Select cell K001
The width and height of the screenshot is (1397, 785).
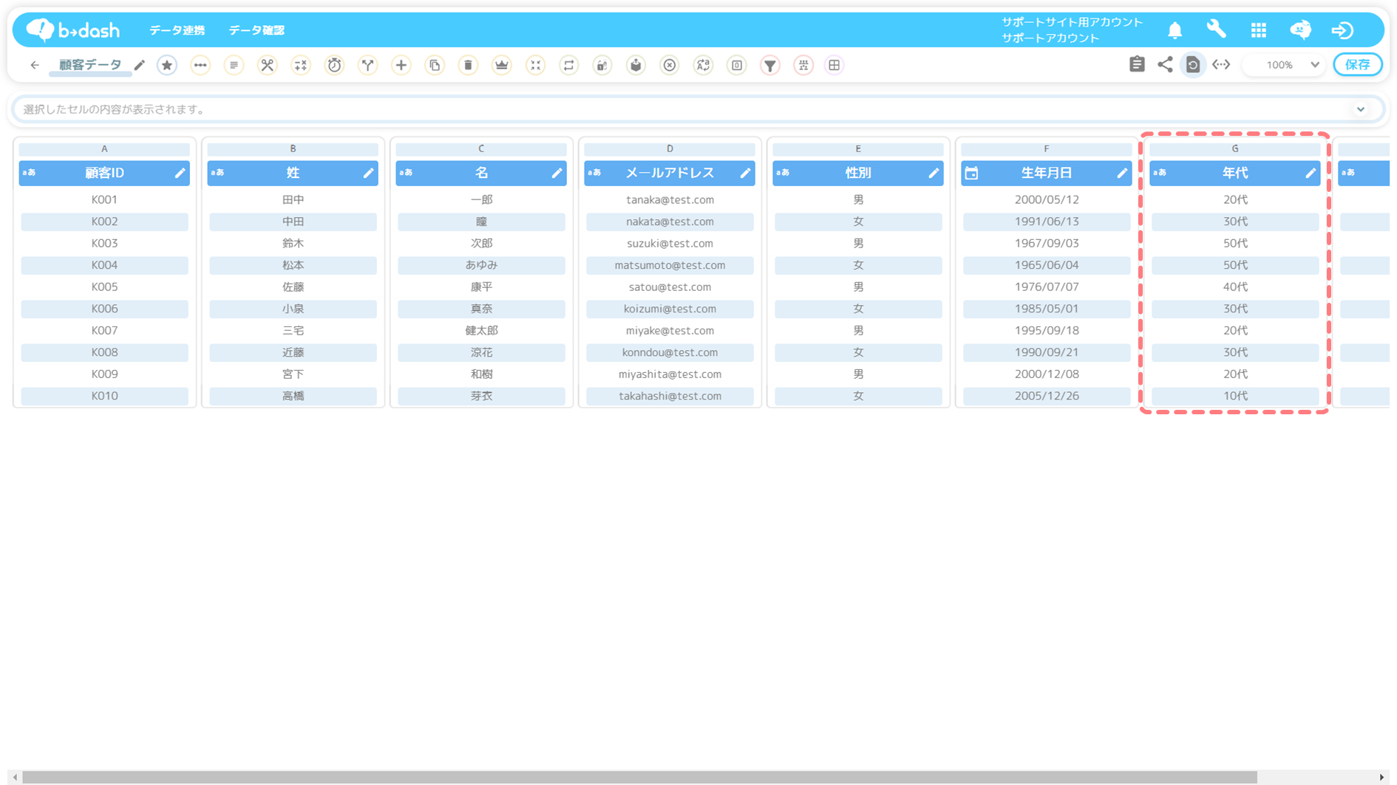tap(104, 199)
